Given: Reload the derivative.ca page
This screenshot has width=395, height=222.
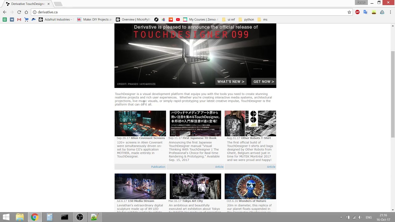Looking at the screenshot, I should pos(19,12).
